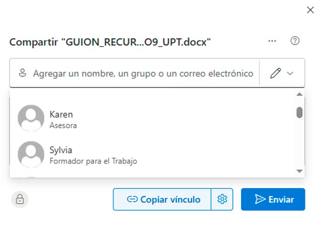Click the Enviar button
323x233 pixels.
pyautogui.click(x=273, y=199)
